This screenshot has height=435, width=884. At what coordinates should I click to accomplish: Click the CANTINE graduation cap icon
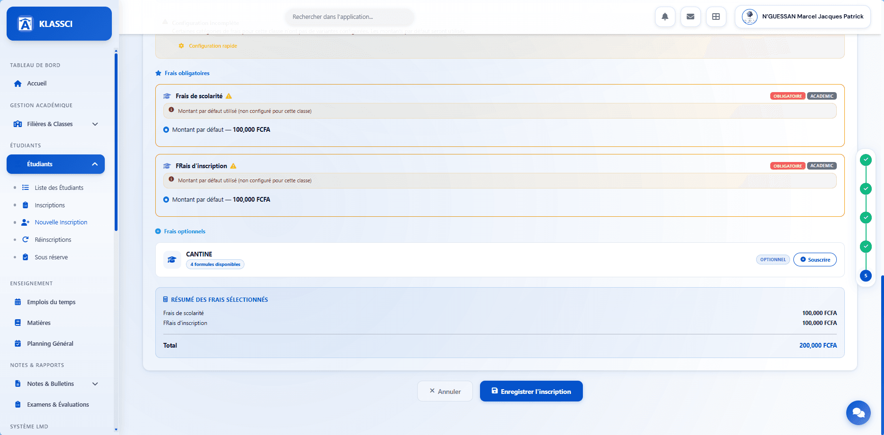coord(172,260)
